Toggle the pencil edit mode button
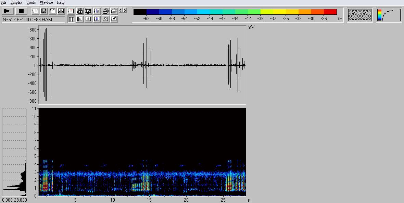 (114, 19)
